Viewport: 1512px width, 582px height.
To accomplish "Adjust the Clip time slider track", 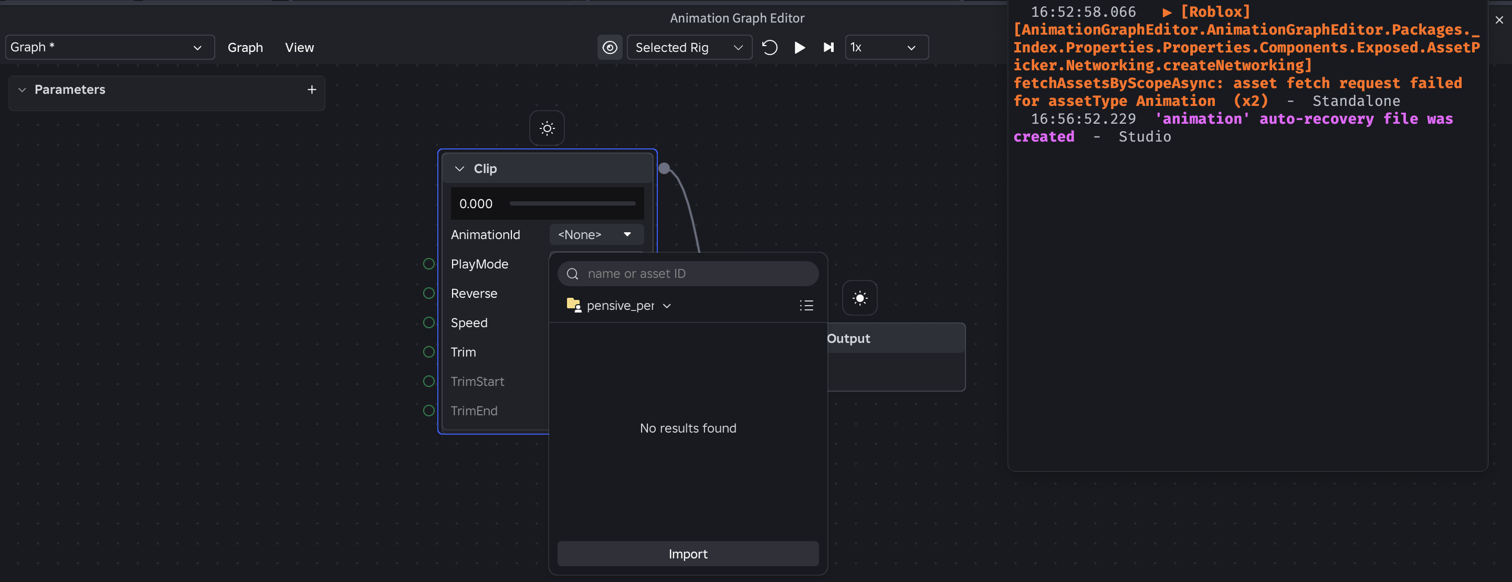I will click(x=572, y=203).
